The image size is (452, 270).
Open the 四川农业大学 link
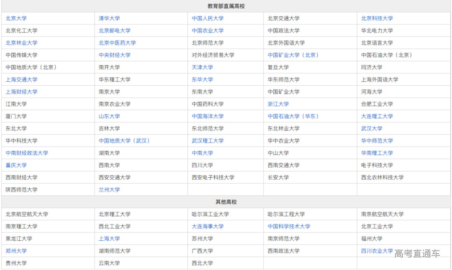pos(377,251)
